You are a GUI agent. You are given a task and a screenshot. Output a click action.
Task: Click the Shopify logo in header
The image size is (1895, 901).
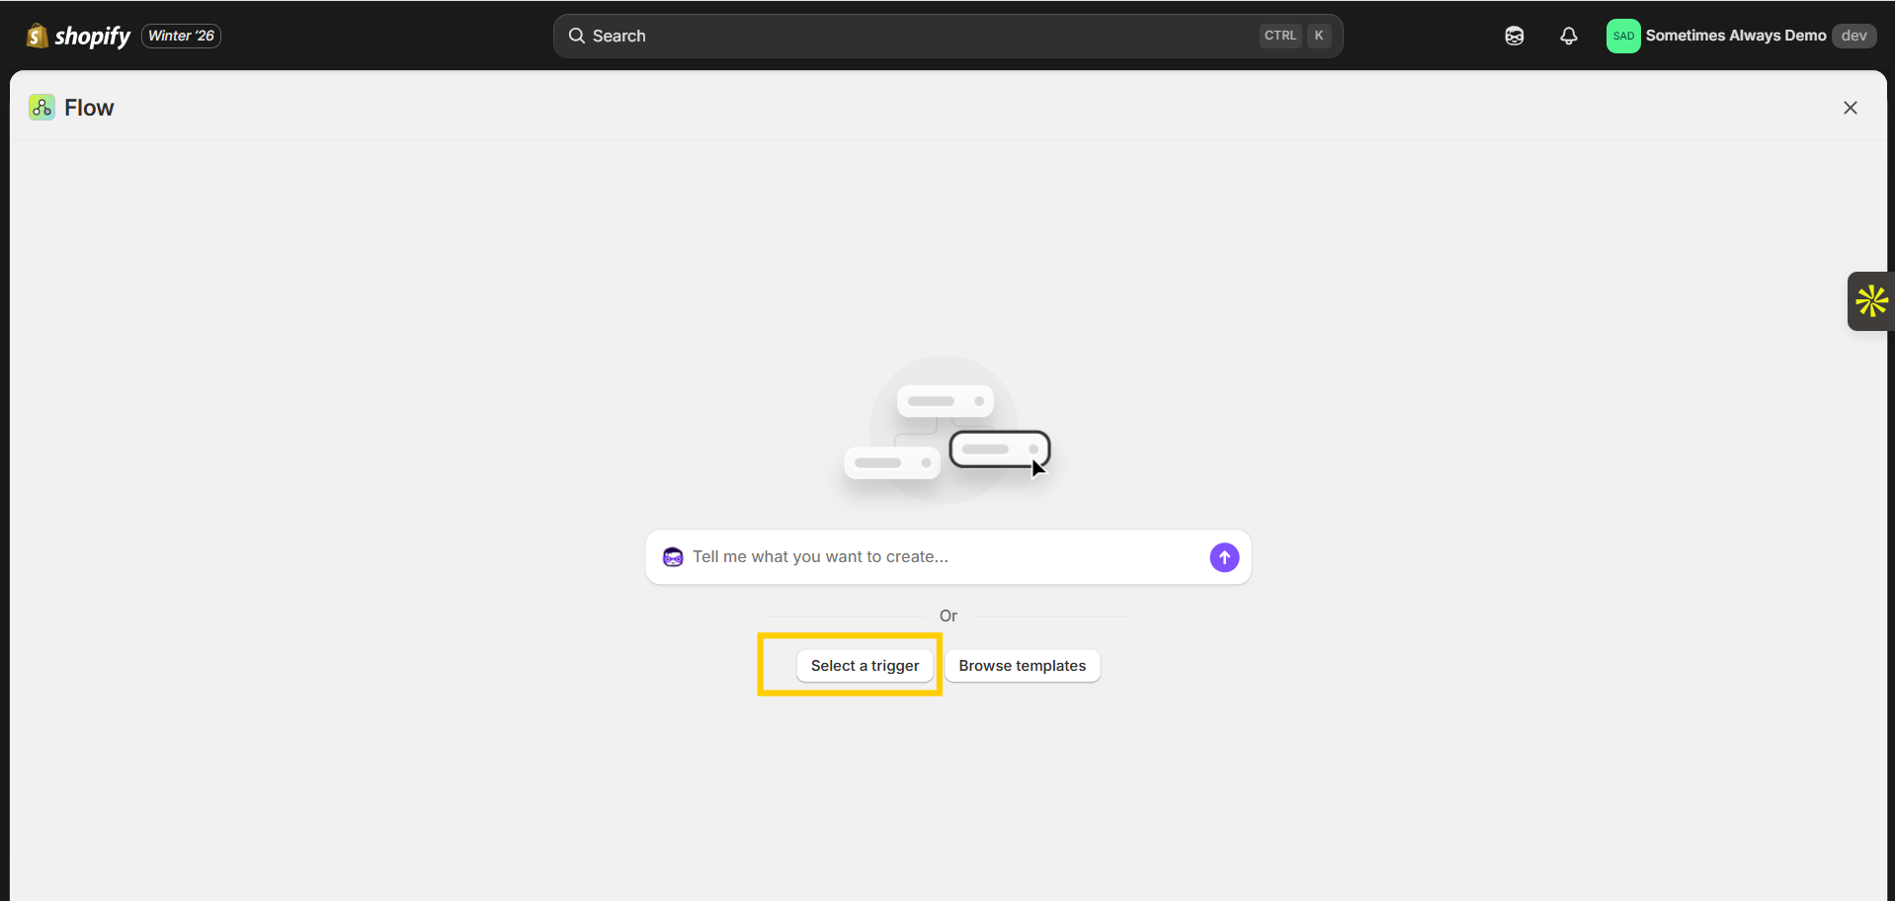[78, 36]
